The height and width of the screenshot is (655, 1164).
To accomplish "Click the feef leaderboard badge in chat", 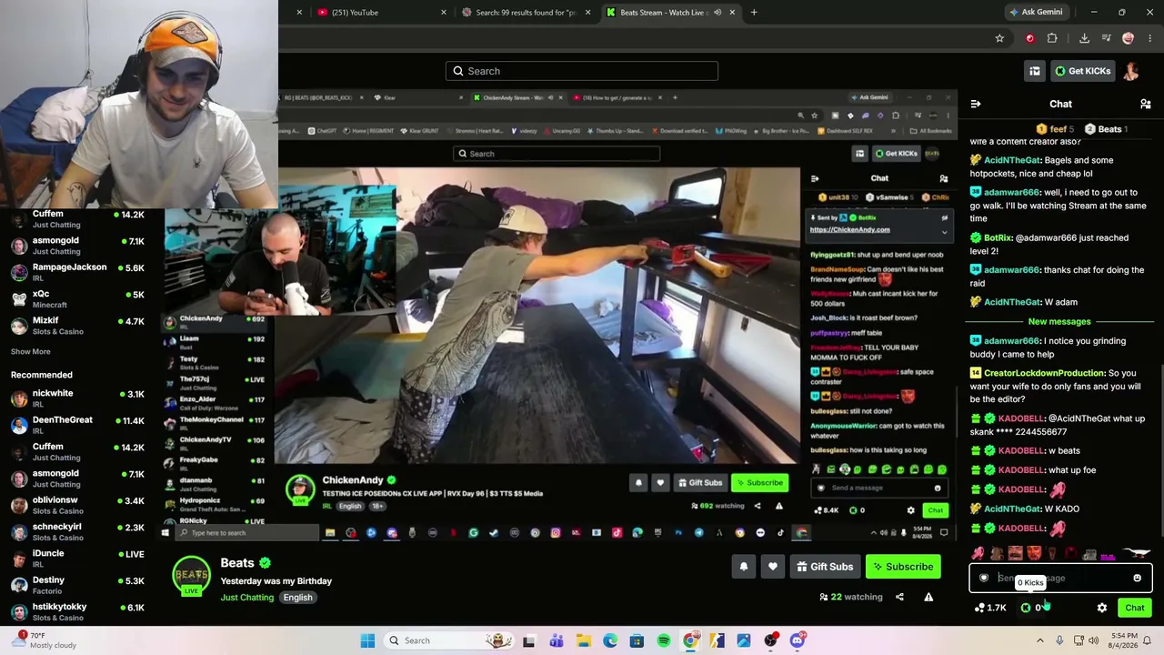I will [x=1056, y=129].
